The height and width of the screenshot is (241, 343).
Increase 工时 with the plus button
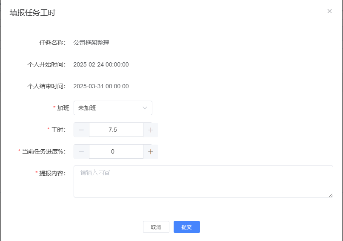point(151,130)
